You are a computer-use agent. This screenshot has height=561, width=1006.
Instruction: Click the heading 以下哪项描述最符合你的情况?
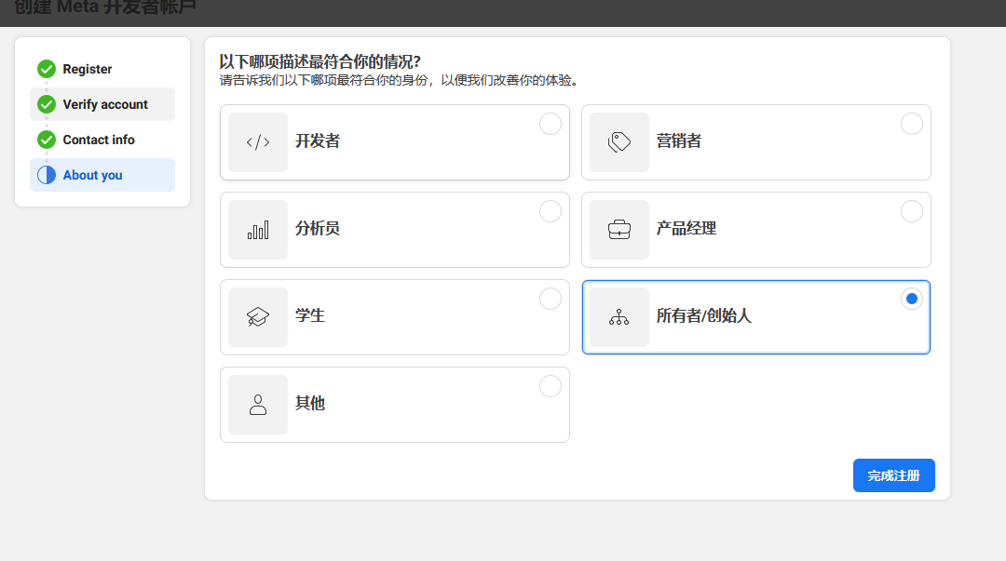click(320, 61)
